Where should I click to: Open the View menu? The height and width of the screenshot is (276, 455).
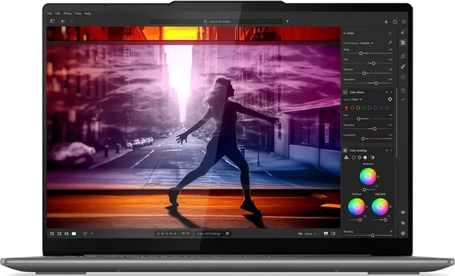pyautogui.click(x=78, y=13)
